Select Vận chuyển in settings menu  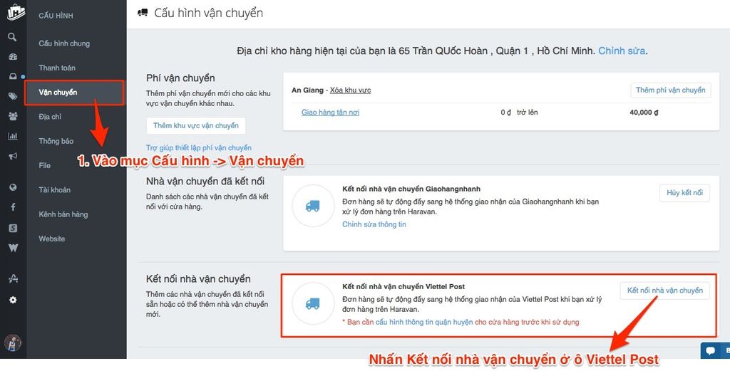(x=58, y=92)
